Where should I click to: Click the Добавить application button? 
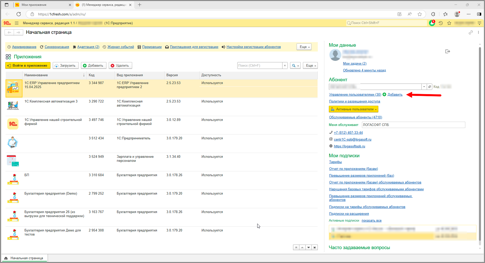click(94, 66)
